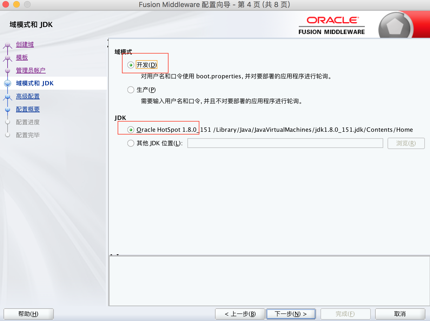
Task: Click the Oracle Fusion Middleware logo
Action: pos(332,26)
